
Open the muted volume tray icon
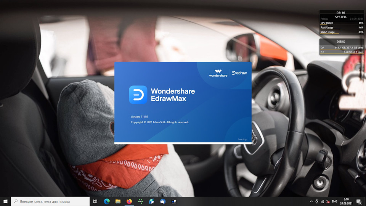(x=328, y=201)
